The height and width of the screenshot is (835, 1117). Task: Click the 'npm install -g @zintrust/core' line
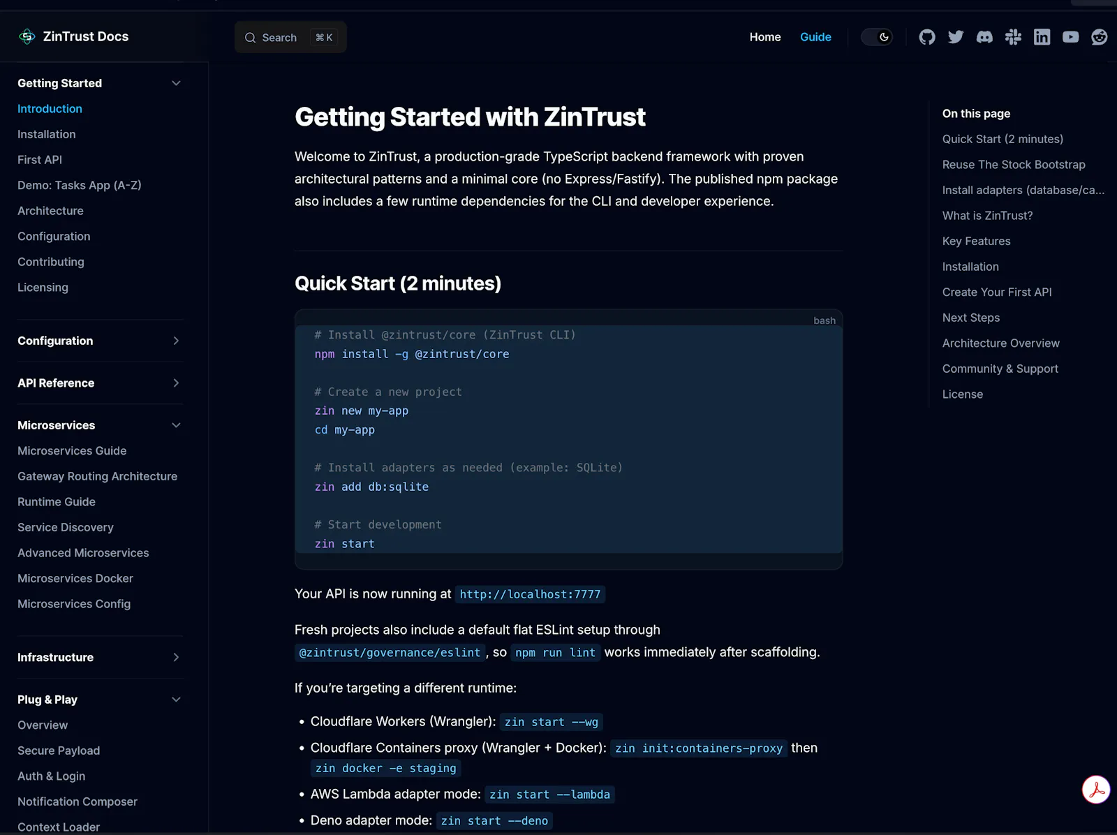412,354
